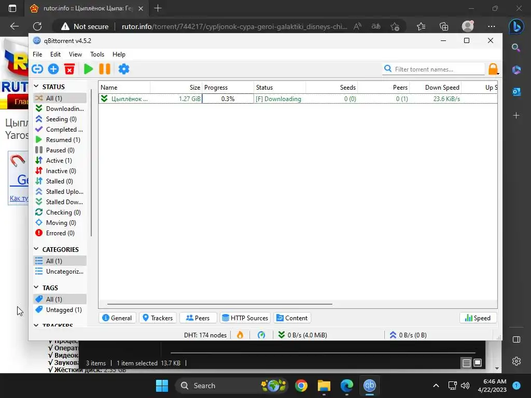Open the View menu
Viewport: 531px width, 398px height.
[x=75, y=54]
